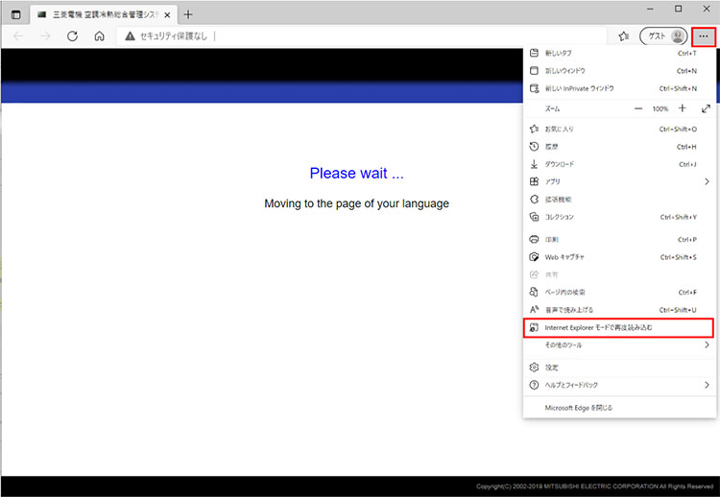Viewport: 720px width, 497px height.
Task: Close the Mitsubishi Electric browser tab
Action: pyautogui.click(x=168, y=15)
